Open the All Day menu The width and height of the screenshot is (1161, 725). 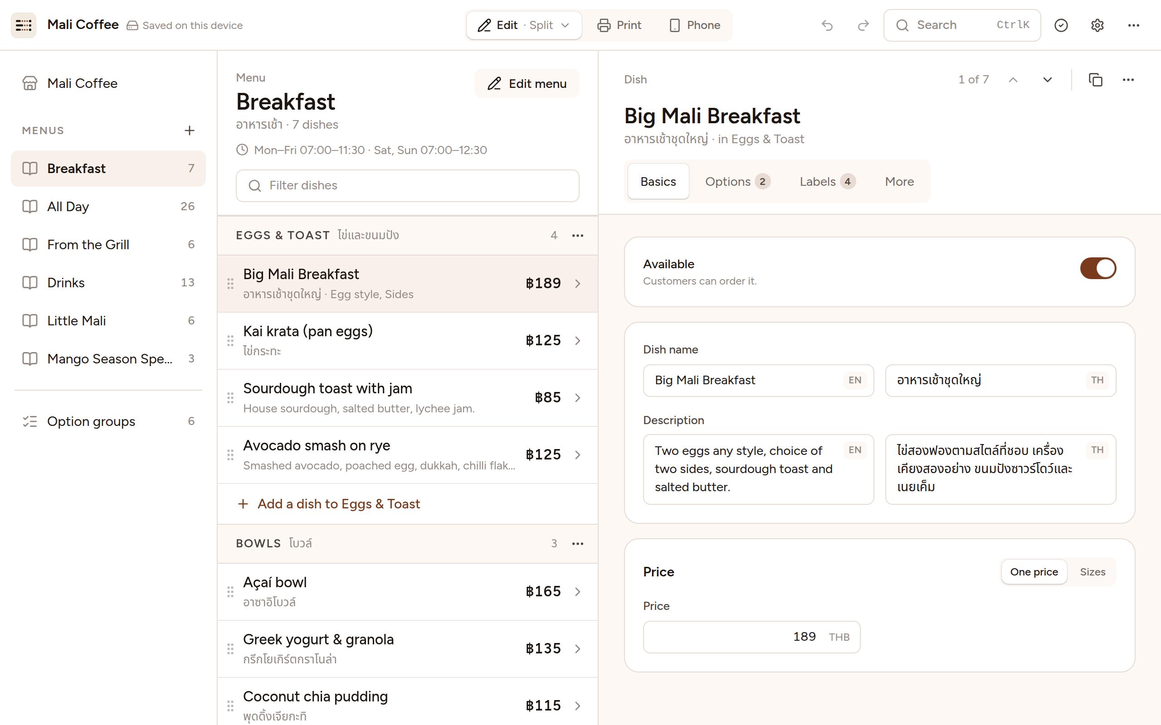(108, 207)
